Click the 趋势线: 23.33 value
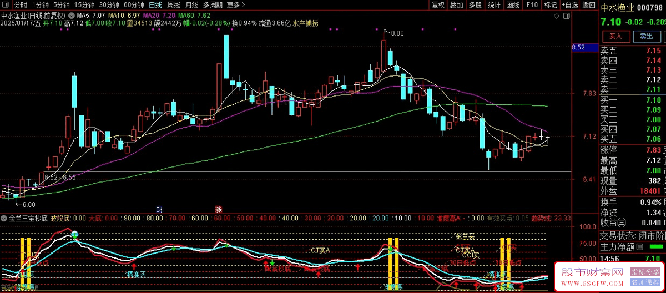 (x=551, y=219)
